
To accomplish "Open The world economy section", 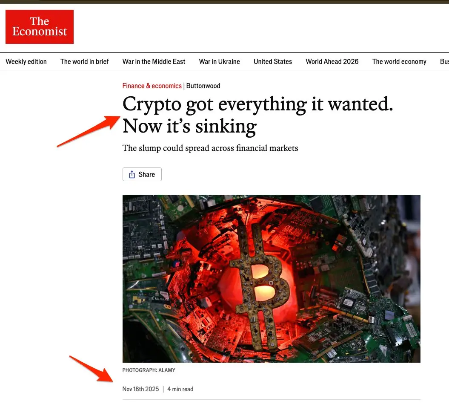I will [x=399, y=62].
